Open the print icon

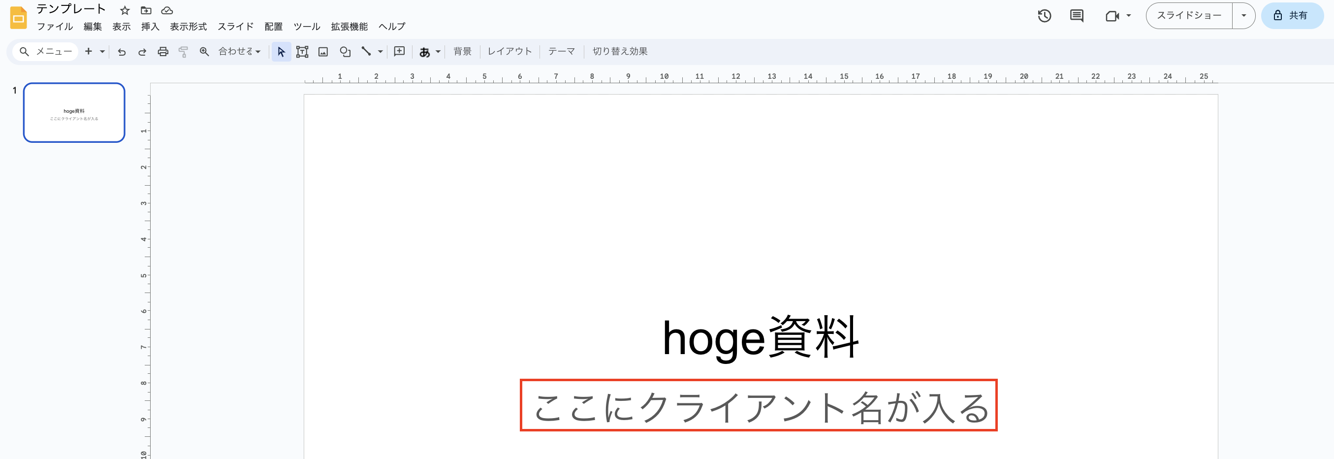163,51
